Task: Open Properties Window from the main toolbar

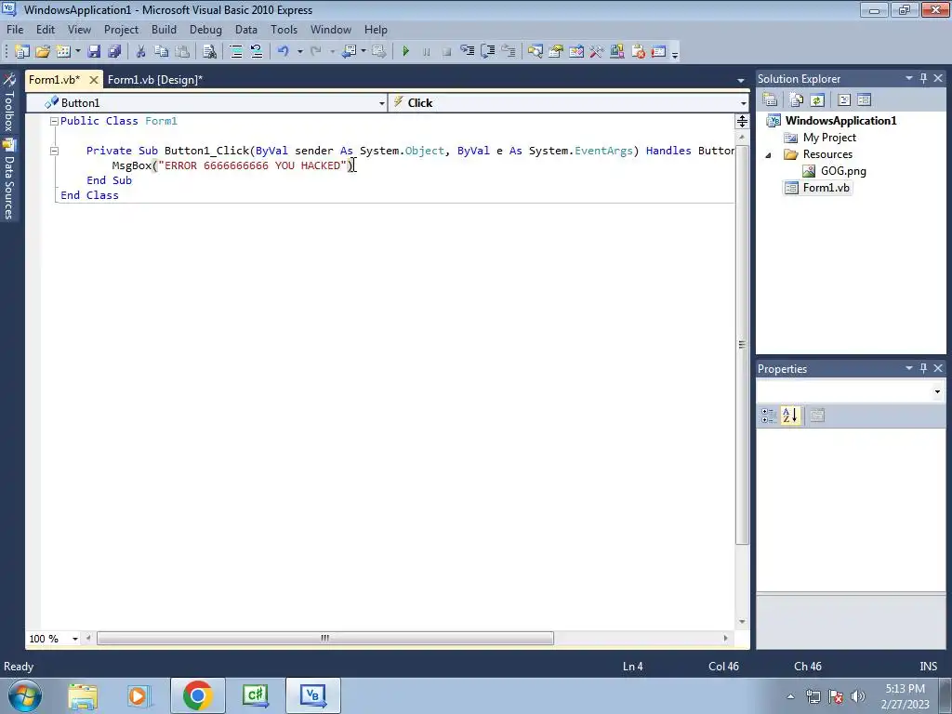Action: click(556, 52)
